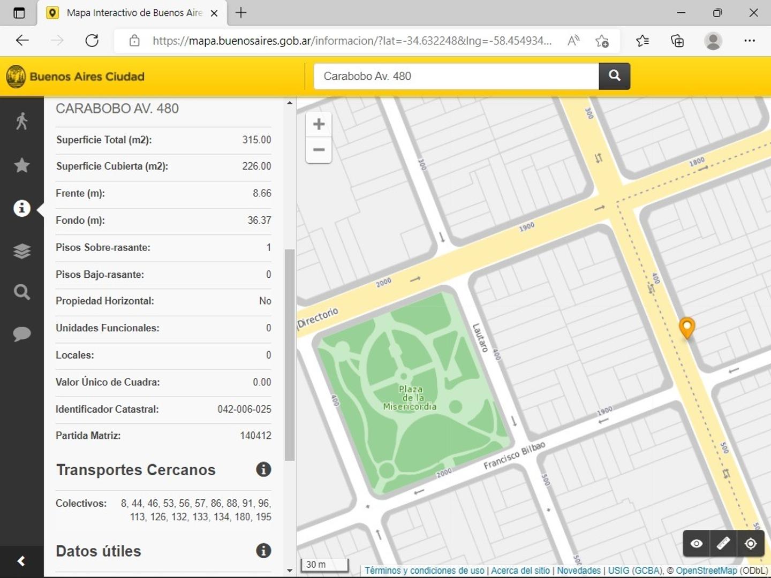Click the Frente value 8.66
This screenshot has height=578, width=771.
262,193
